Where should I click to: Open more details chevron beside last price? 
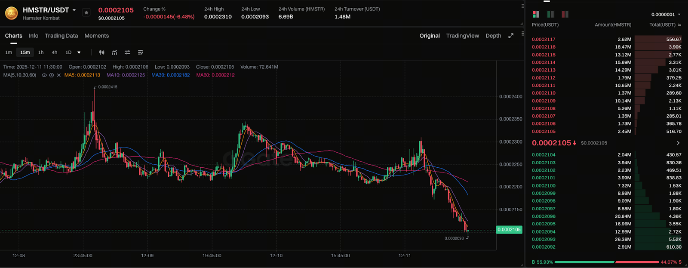click(x=678, y=143)
